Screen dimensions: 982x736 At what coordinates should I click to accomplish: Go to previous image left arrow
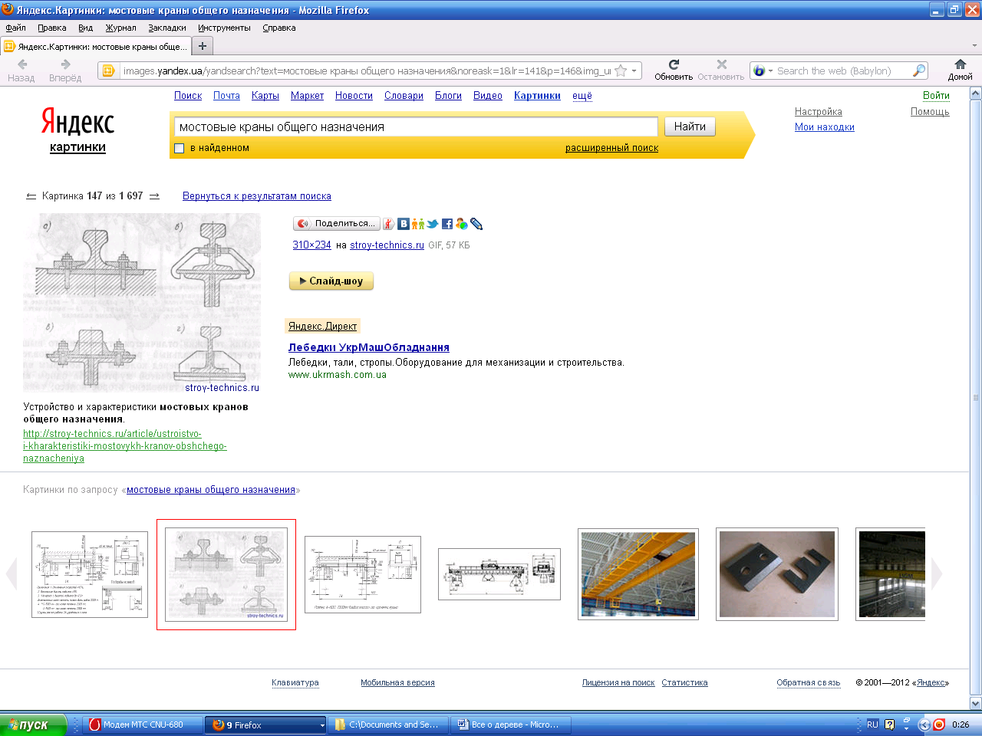pos(31,196)
